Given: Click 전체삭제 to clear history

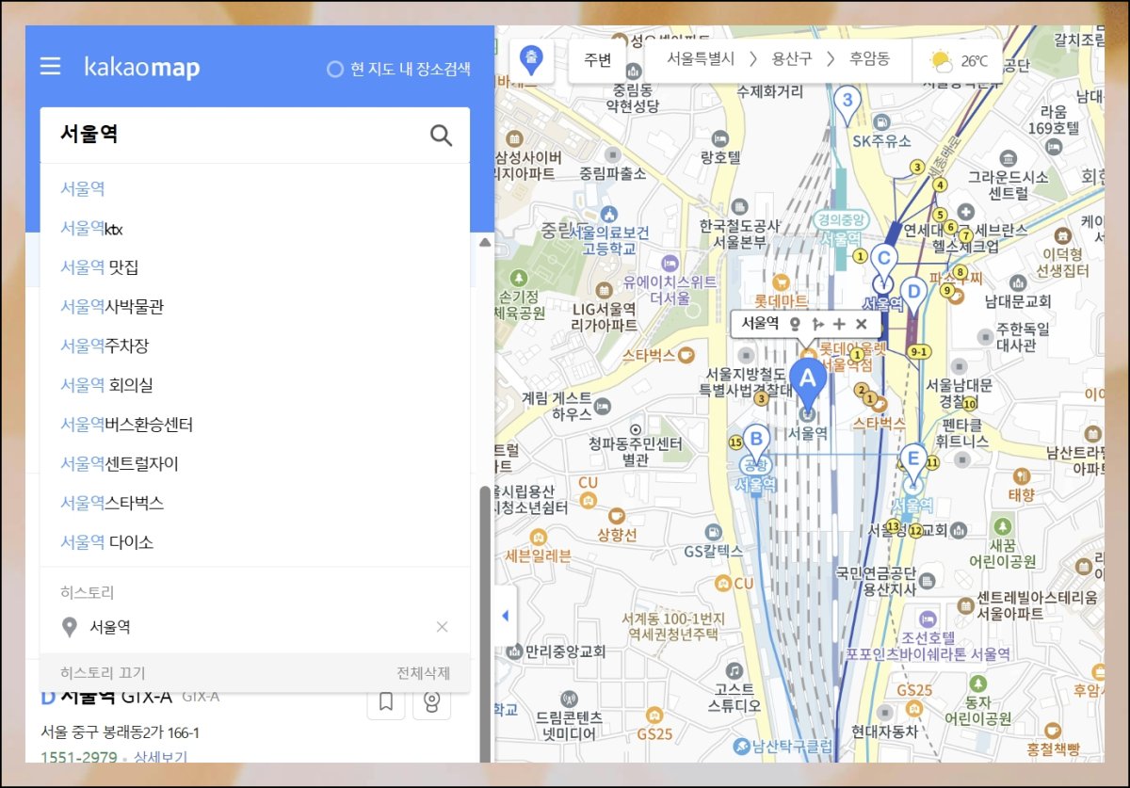Looking at the screenshot, I should click(x=423, y=673).
